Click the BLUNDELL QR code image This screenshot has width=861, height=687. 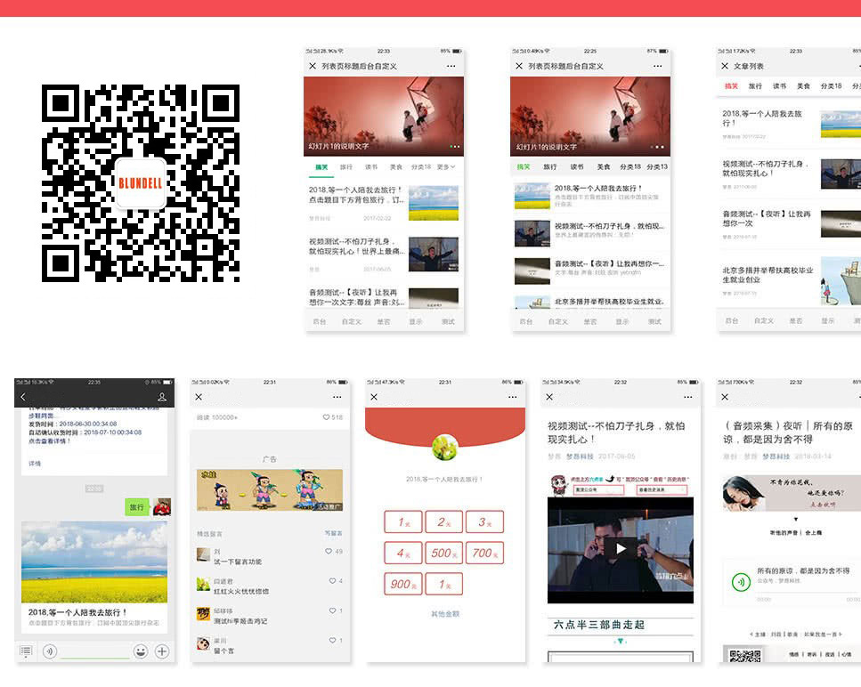tap(141, 183)
